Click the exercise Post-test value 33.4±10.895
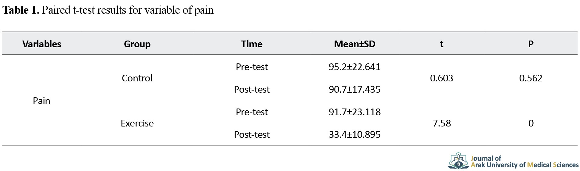Screen dimensions: 580x171 (x=354, y=134)
